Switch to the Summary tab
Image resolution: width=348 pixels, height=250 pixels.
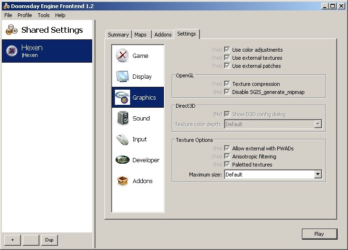tap(118, 35)
